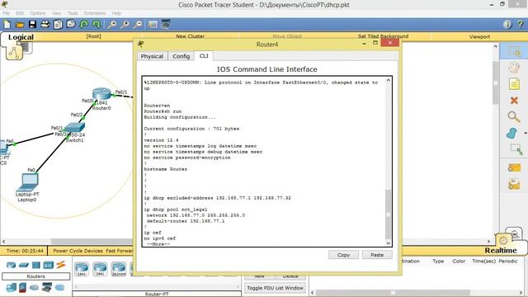Switch to the Config tab in Router4

click(181, 56)
